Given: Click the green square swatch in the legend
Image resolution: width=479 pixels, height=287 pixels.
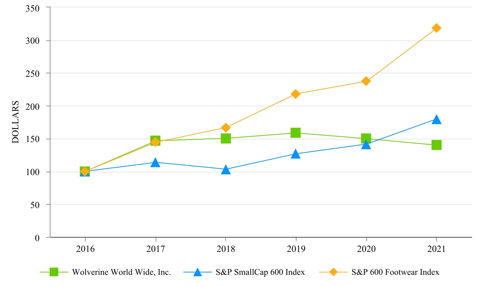Looking at the screenshot, I should coord(54,272).
